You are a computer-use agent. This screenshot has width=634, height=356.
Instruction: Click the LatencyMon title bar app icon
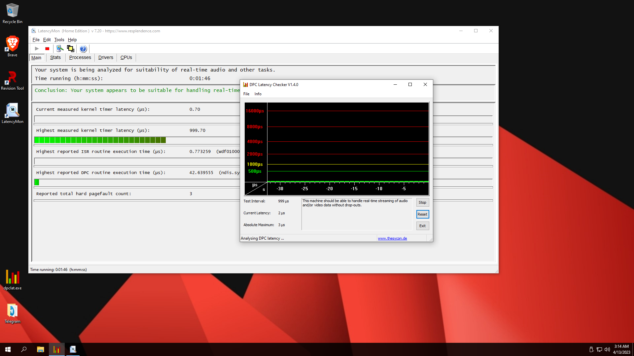34,31
